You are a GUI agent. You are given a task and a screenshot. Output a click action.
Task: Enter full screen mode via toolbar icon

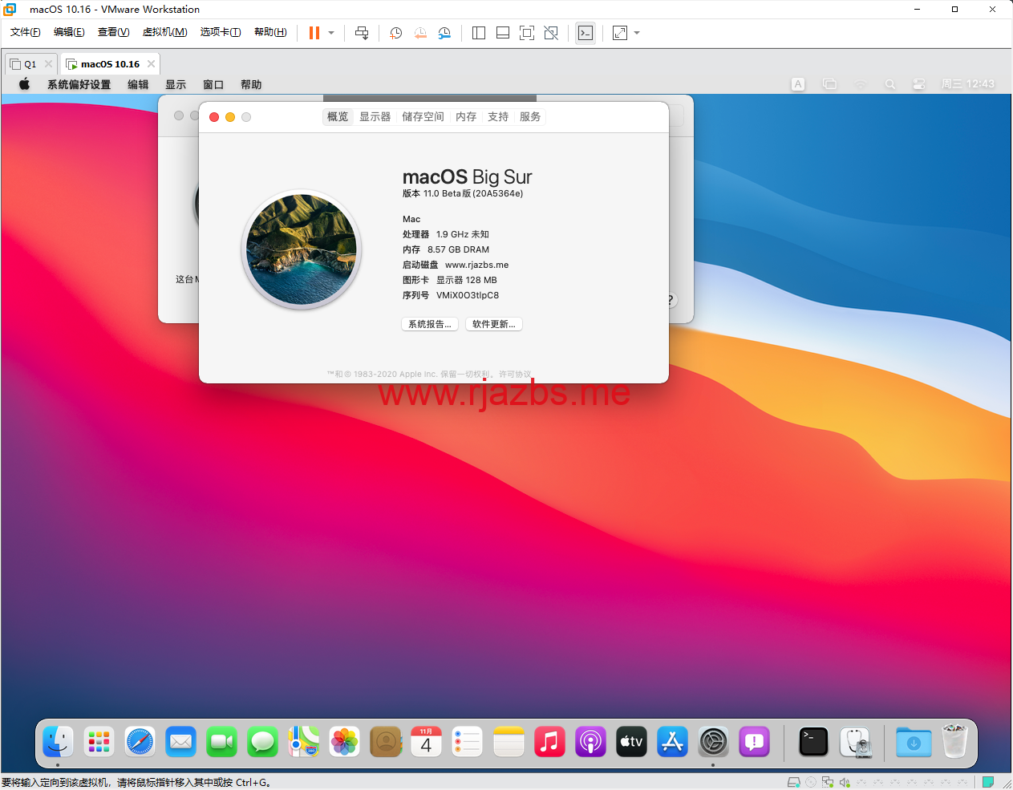527,33
